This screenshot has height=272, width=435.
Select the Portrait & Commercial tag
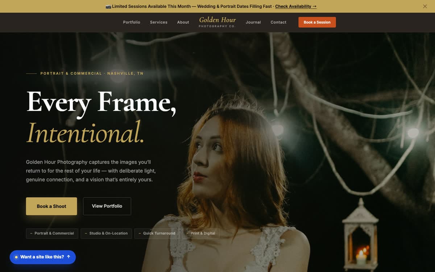[52, 233]
